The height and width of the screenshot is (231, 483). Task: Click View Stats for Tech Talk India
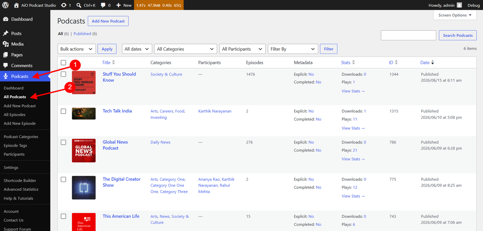pos(353,128)
